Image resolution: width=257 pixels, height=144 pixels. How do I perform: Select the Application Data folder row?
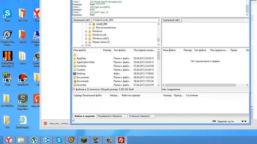[114, 62]
